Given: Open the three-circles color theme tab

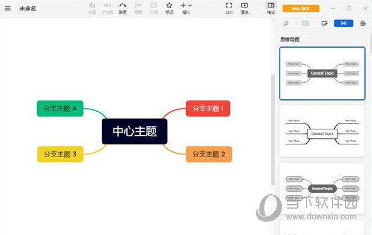Looking at the screenshot, I should point(363,23).
